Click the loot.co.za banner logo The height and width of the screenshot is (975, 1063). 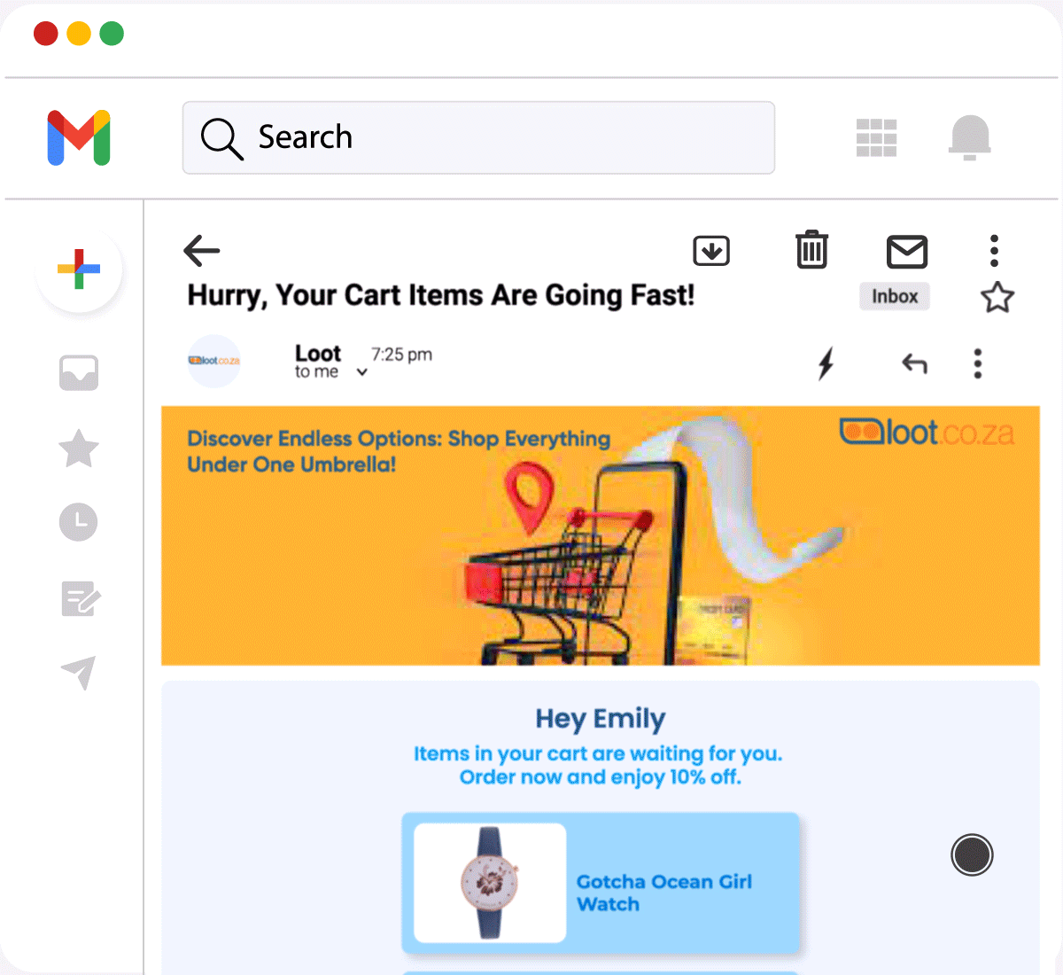pos(927,433)
